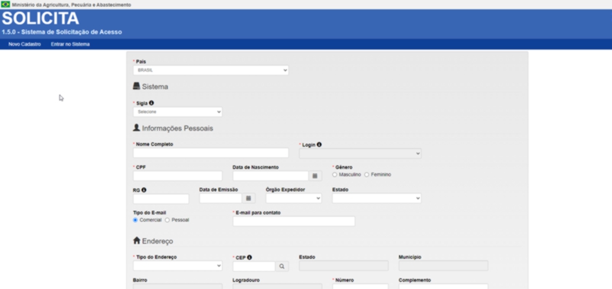This screenshot has height=289, width=612.
Task: Open the Sigla Selecione dropdown
Action: (x=178, y=112)
